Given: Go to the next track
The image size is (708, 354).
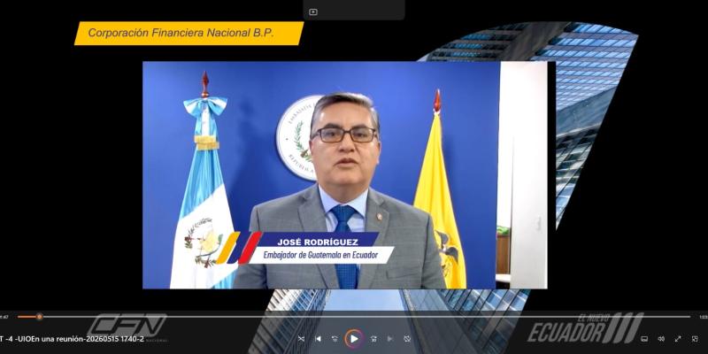Looking at the screenshot, I should tap(390, 339).
